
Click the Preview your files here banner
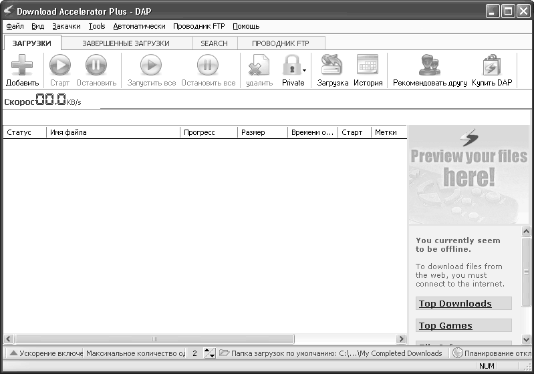click(x=469, y=175)
